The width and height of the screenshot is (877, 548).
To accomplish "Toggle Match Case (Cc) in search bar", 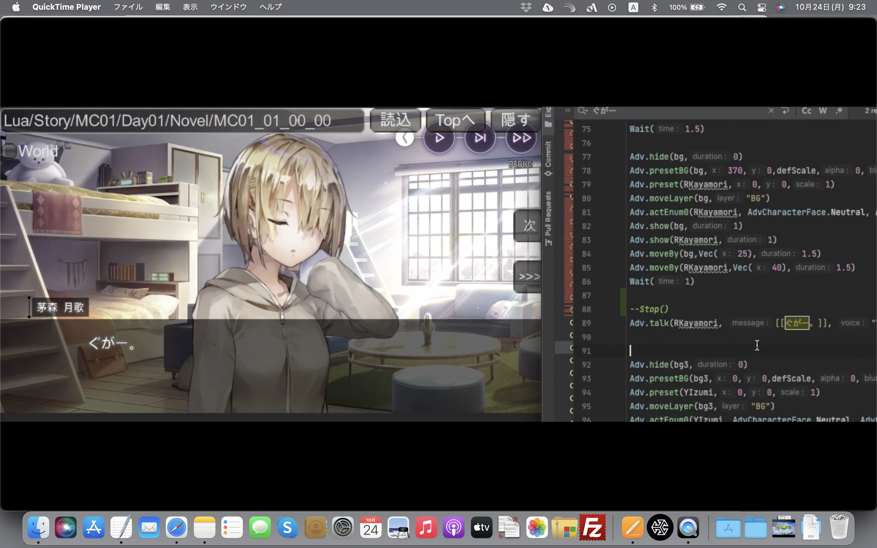I will pos(806,111).
